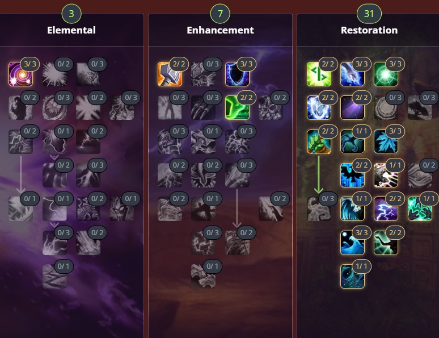Viewport: 439px width, 338px height.
Task: Click the blue eagle talent in Restoration
Action: [352, 175]
